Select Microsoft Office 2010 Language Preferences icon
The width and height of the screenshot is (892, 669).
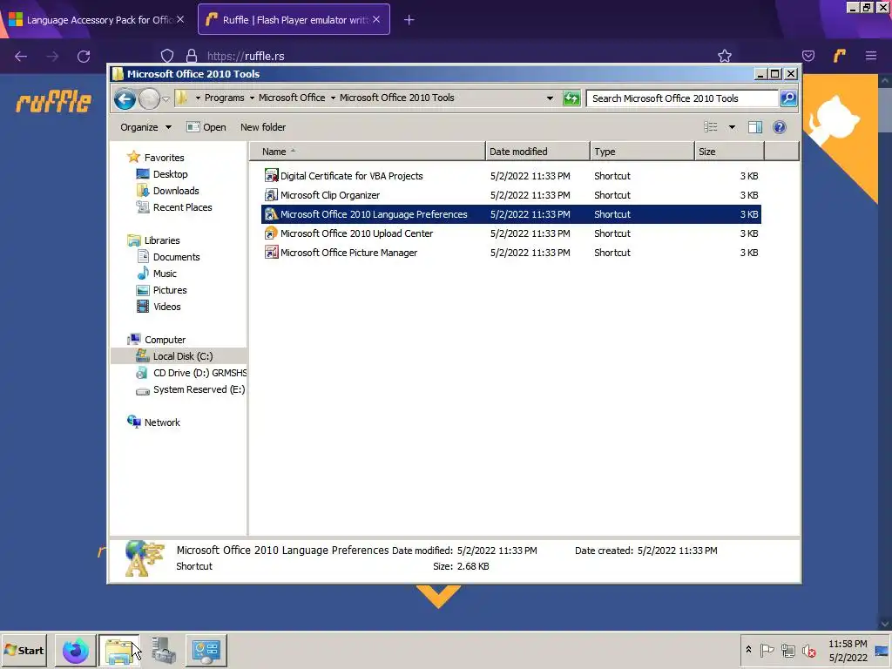pyautogui.click(x=272, y=214)
